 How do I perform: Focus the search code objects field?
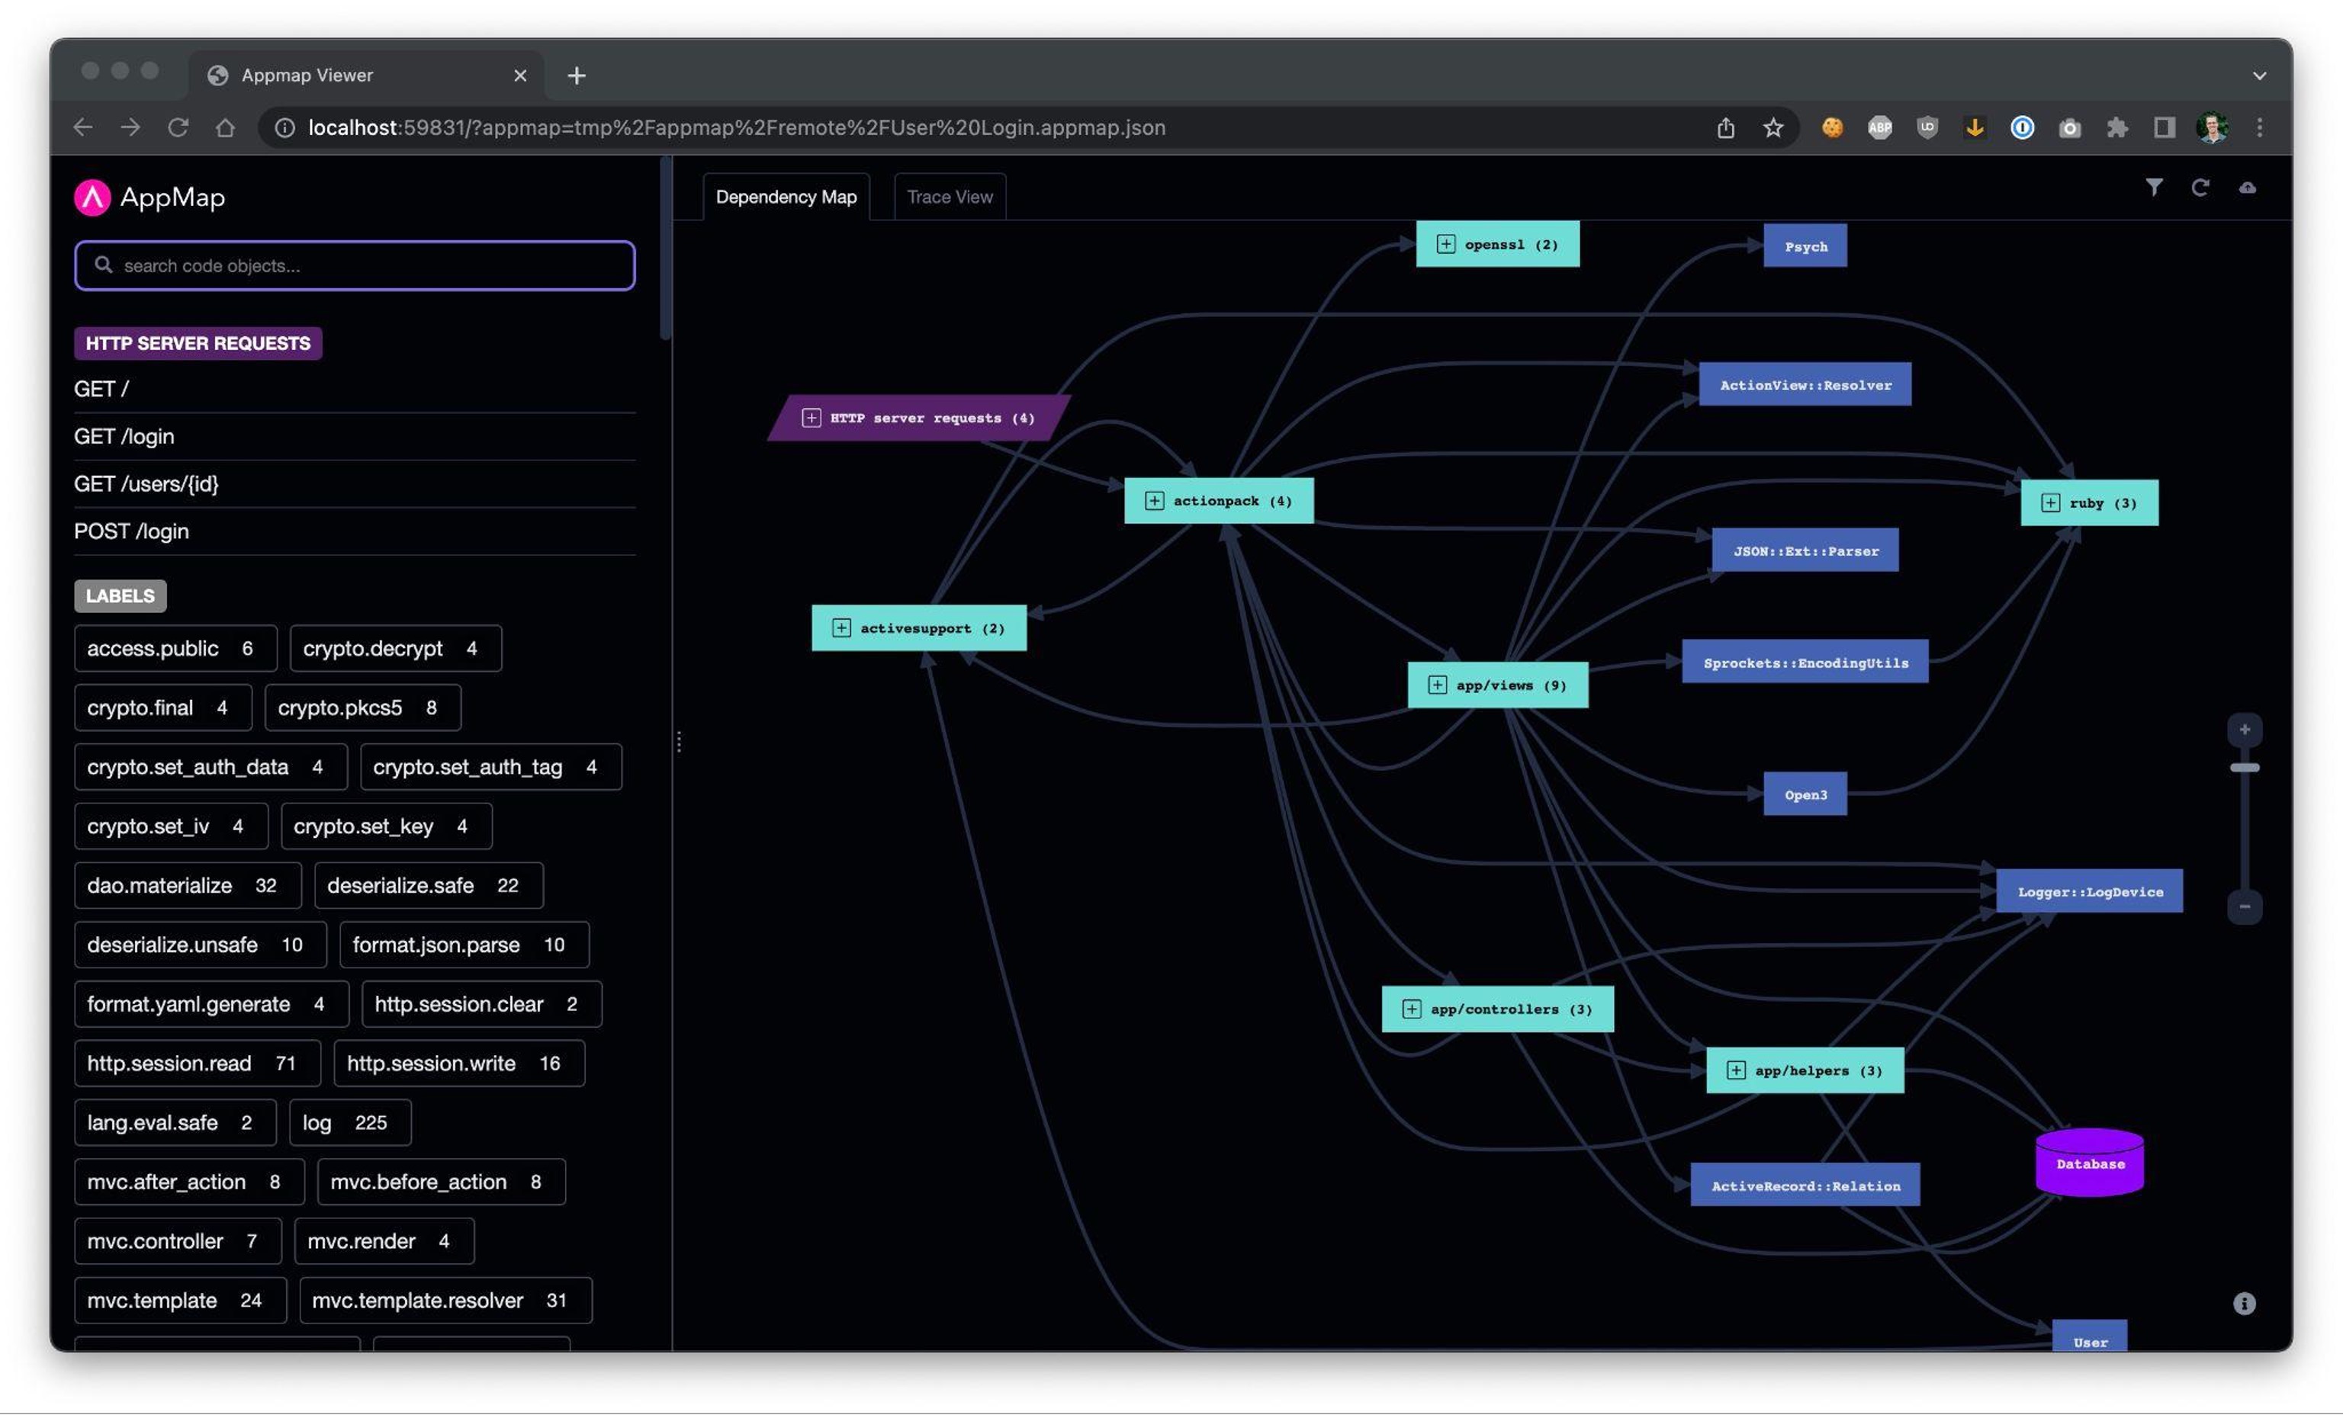click(355, 266)
